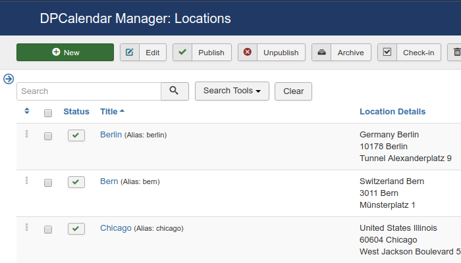The height and width of the screenshot is (263, 461).
Task: Open the Search Tools dropdown
Action: (232, 91)
